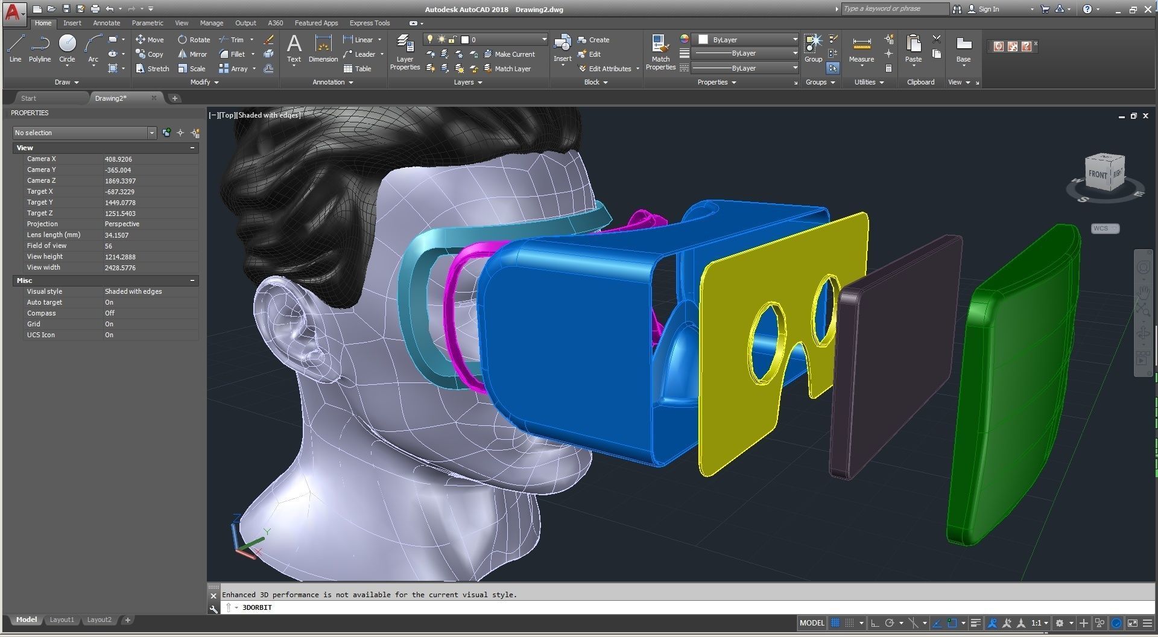Screen dimensions: 1158x637
Task: Click the viewport label Shaded with edges
Action: pyautogui.click(x=270, y=115)
